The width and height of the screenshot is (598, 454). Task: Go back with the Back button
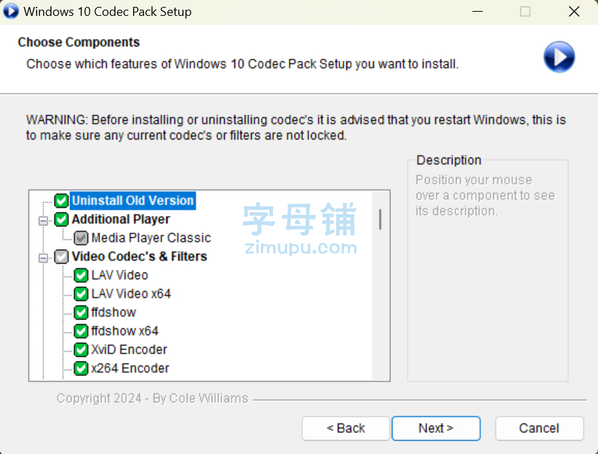point(346,428)
